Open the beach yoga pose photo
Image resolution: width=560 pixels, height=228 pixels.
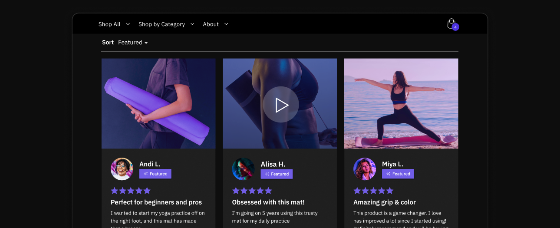(x=401, y=103)
